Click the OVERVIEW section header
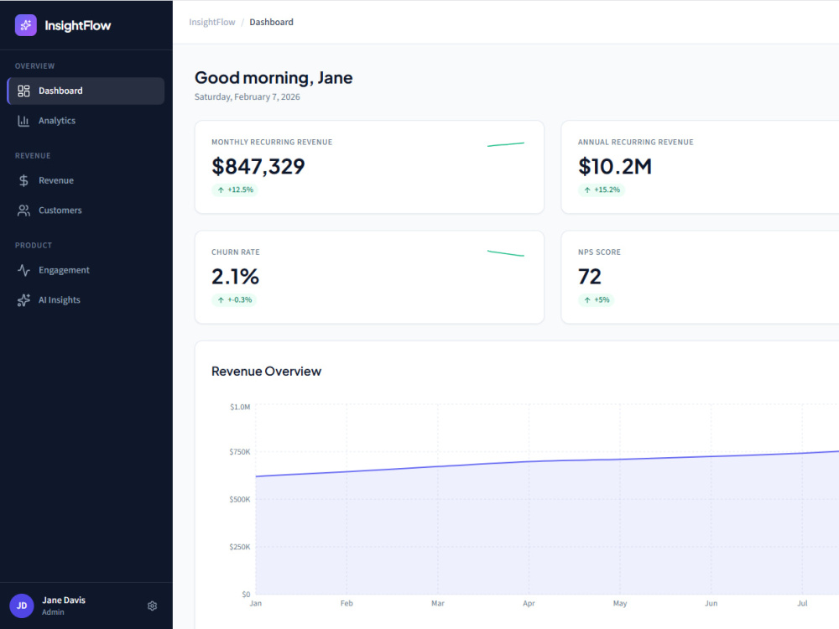Image resolution: width=839 pixels, height=629 pixels. coord(34,66)
